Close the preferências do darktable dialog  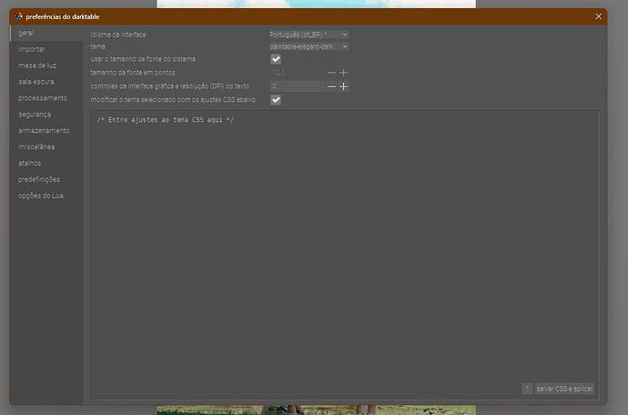point(598,16)
